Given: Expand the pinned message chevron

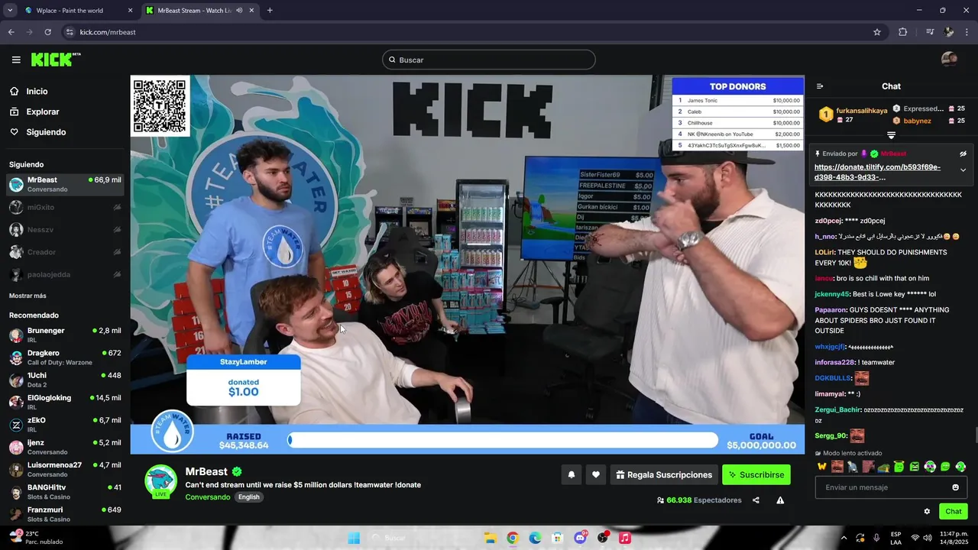Looking at the screenshot, I should [x=963, y=170].
